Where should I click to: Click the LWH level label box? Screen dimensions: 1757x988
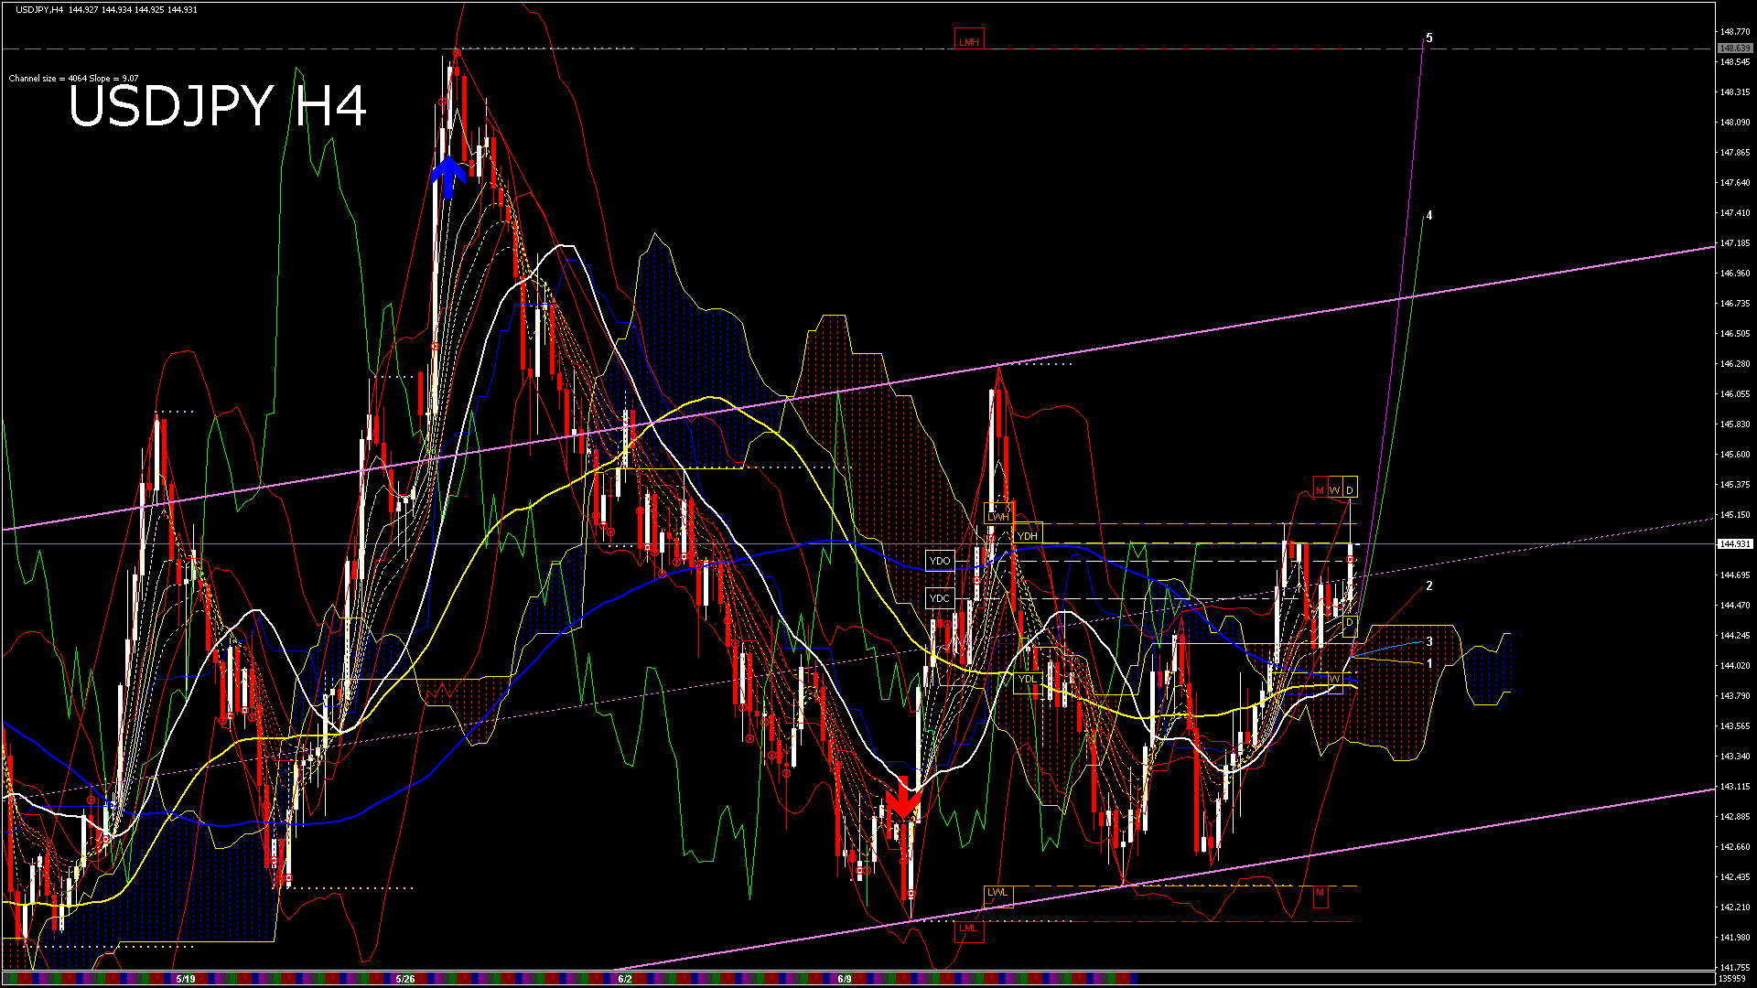(x=998, y=517)
